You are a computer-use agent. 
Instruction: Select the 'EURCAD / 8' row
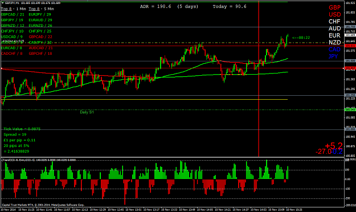[11, 48]
